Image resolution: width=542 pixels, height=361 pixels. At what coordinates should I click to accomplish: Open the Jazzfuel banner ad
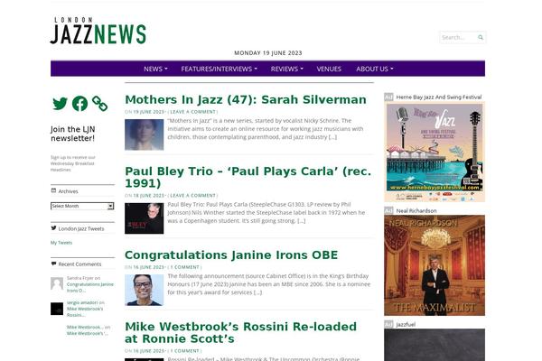[435, 345]
